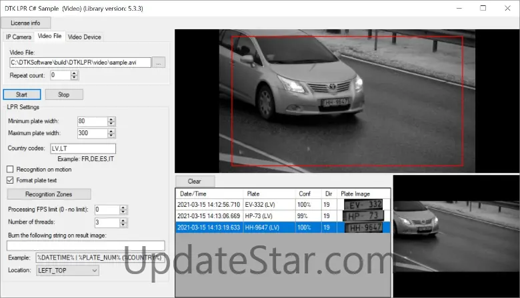This screenshot has width=520, height=298.
Task: Click the License info button
Action: 26,23
